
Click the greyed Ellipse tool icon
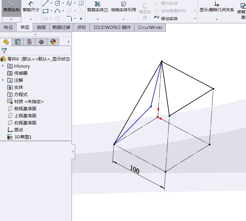(x=69, y=11)
